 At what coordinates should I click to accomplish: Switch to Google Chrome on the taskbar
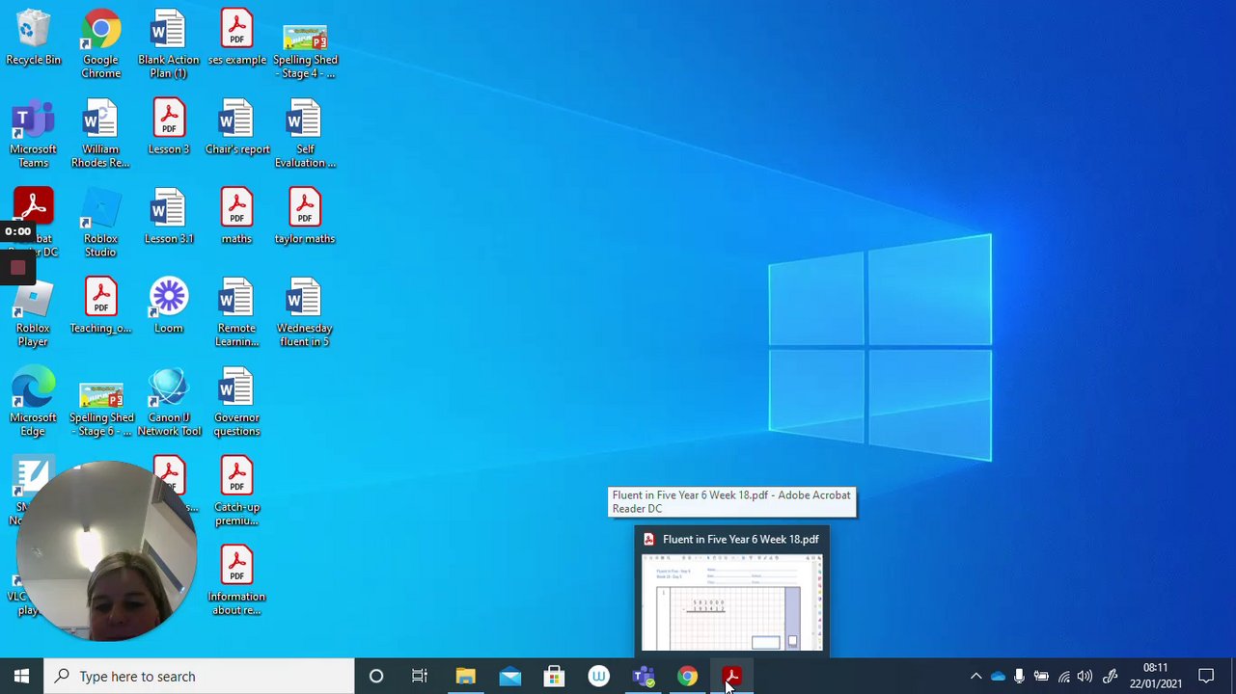pyautogui.click(x=687, y=677)
